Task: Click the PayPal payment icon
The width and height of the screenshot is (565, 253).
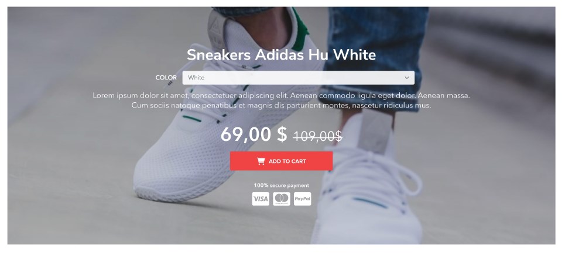Action: point(302,199)
